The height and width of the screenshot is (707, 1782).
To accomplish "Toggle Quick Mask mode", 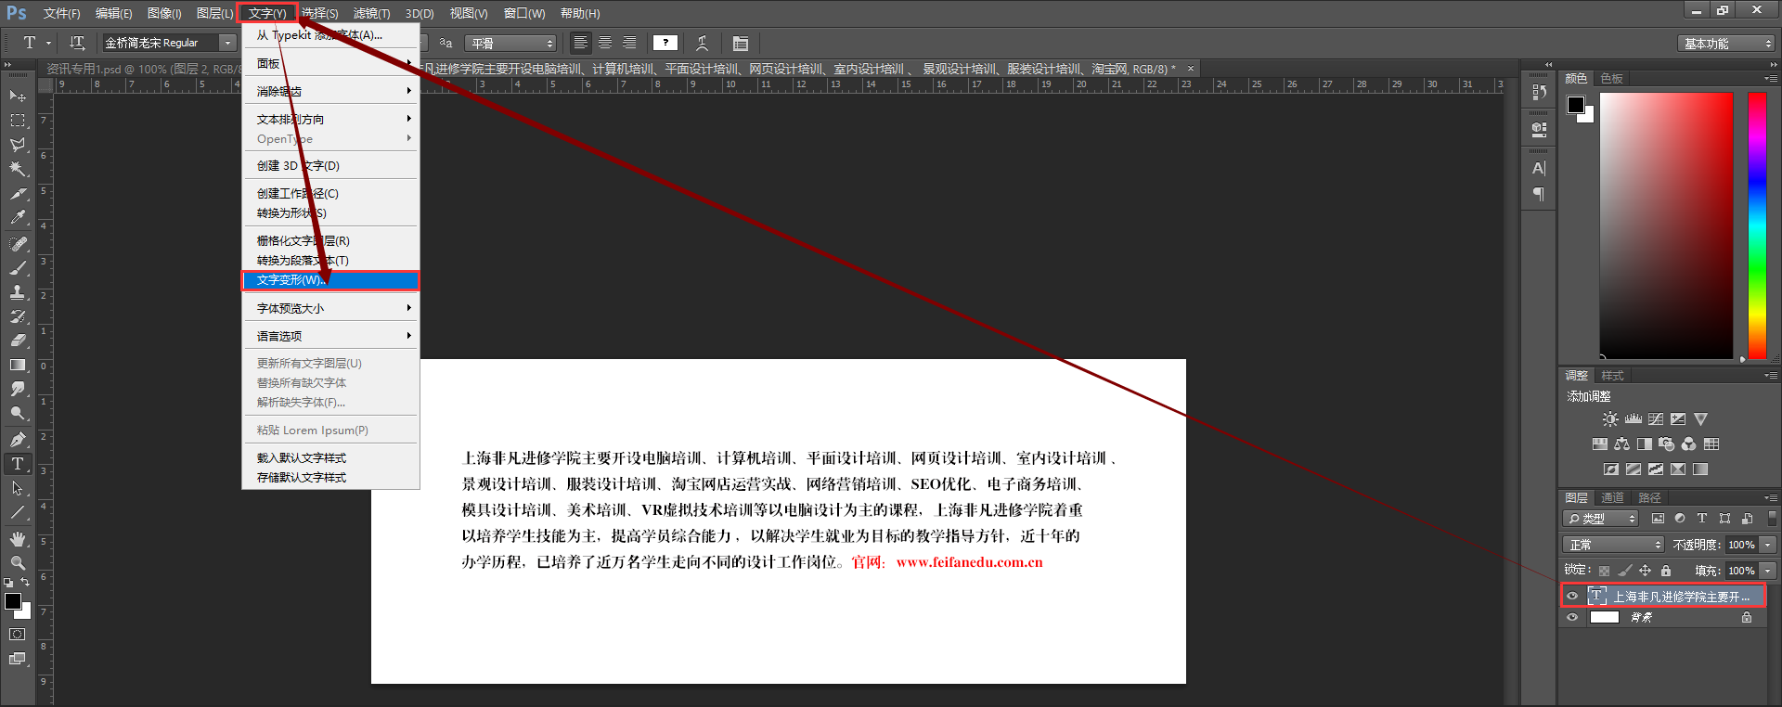I will coord(18,635).
